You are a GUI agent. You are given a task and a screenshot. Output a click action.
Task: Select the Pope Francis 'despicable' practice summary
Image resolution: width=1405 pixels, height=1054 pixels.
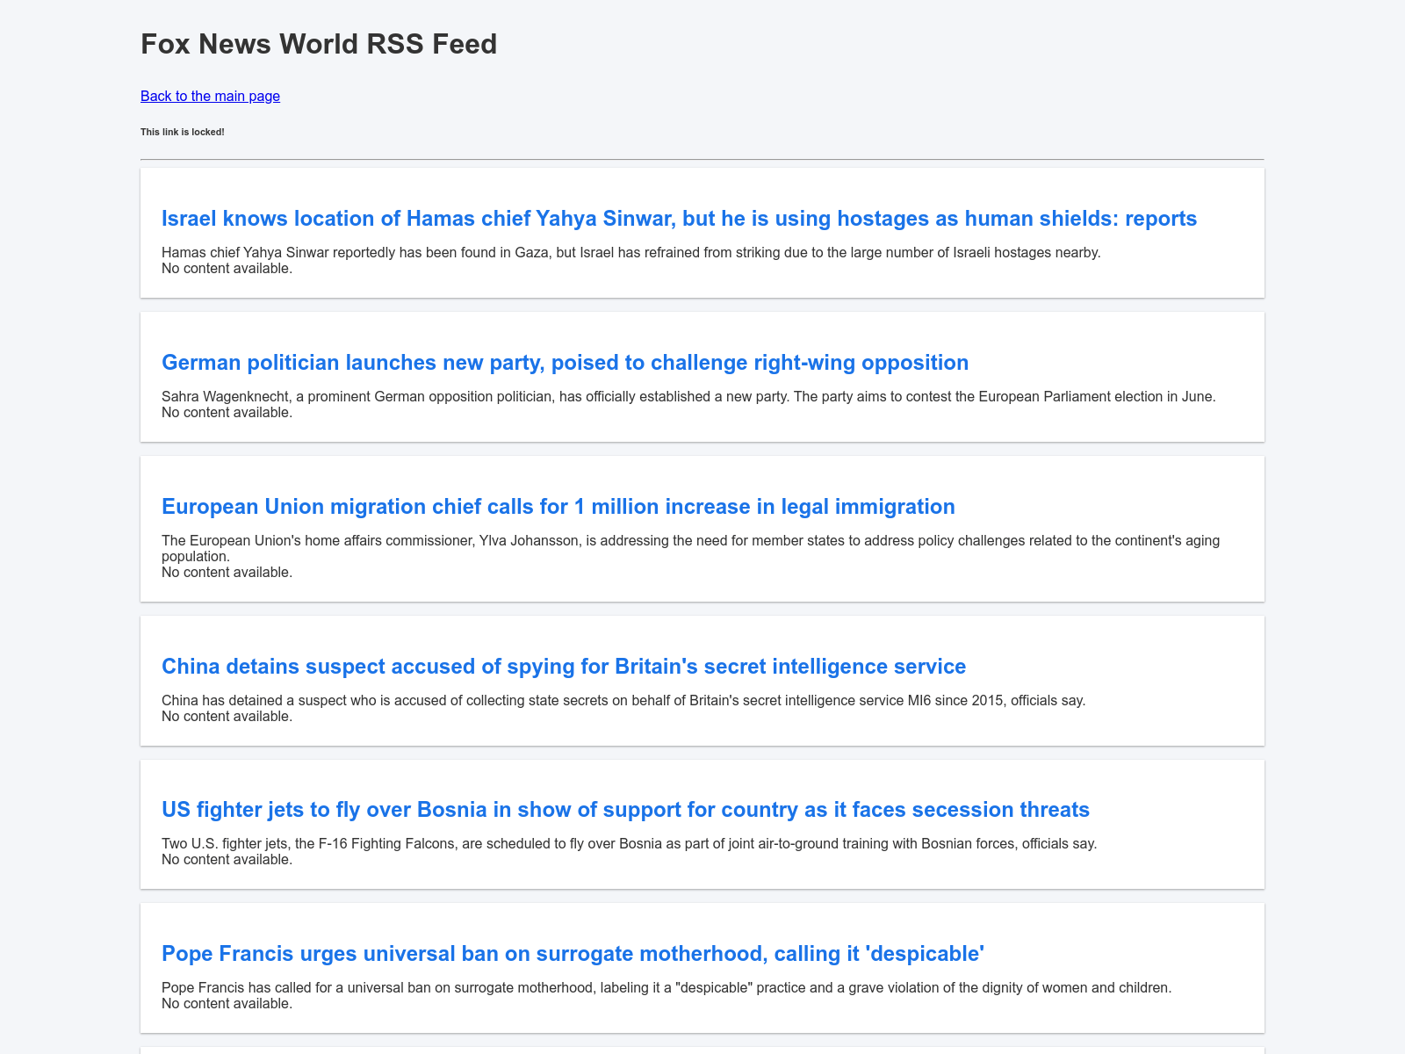tap(666, 987)
